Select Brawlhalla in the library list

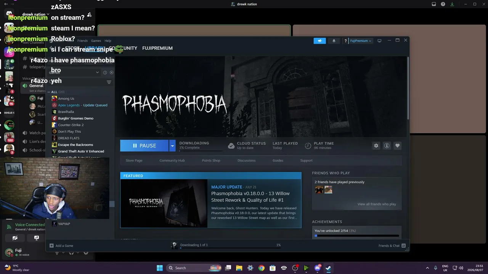tap(66, 112)
